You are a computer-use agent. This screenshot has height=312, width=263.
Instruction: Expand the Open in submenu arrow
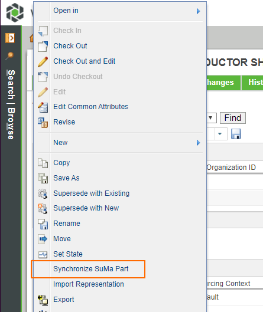pos(198,11)
